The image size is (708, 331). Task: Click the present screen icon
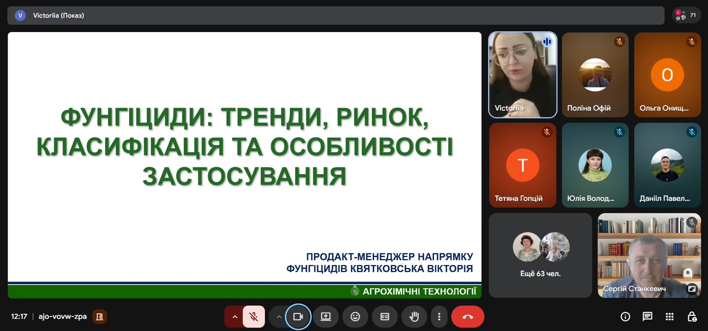(325, 317)
